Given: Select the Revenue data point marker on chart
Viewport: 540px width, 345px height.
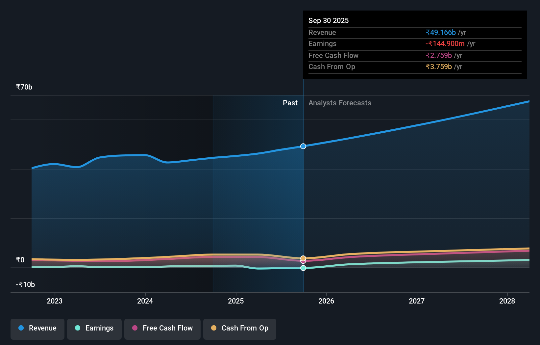Looking at the screenshot, I should pos(303,146).
